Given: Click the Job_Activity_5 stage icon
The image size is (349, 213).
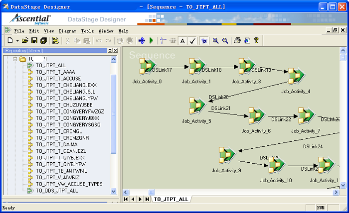Looking at the screenshot, I should tap(197, 106).
